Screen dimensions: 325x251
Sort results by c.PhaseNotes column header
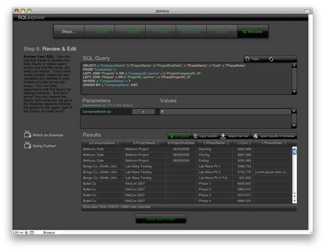coord(272,143)
